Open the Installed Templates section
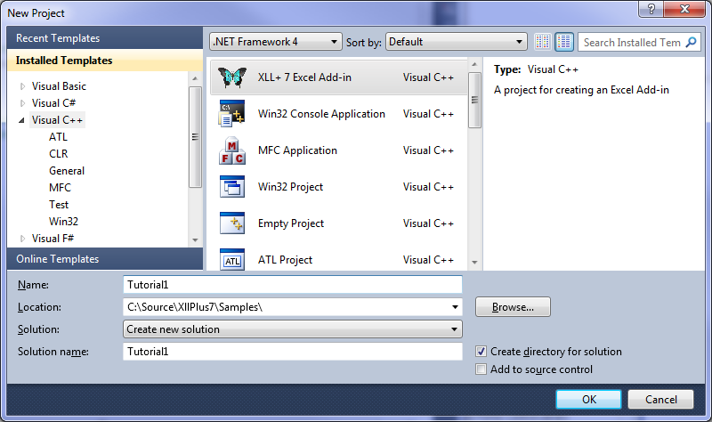 coord(105,61)
